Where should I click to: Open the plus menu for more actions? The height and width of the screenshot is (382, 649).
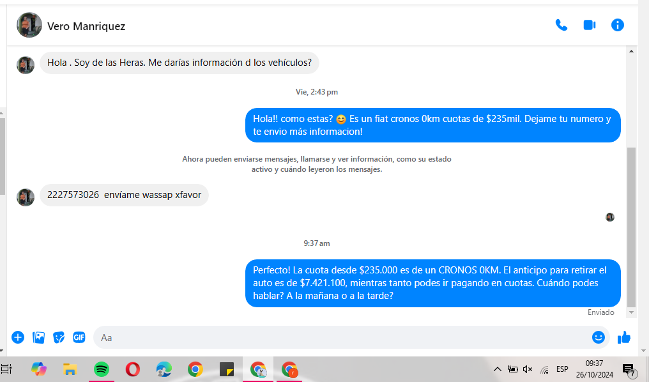pyautogui.click(x=18, y=337)
